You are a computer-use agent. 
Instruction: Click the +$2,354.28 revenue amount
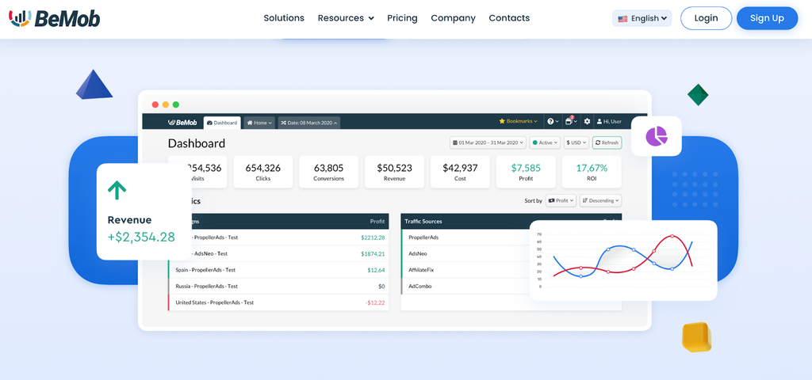[141, 237]
